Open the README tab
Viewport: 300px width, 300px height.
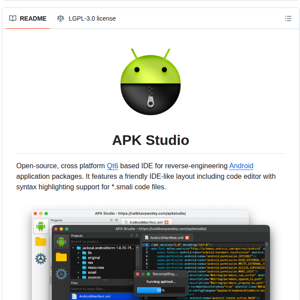pyautogui.click(x=28, y=18)
